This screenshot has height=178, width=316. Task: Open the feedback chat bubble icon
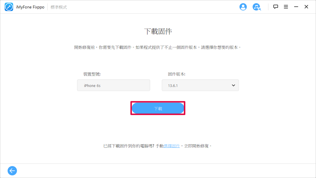[275, 7]
